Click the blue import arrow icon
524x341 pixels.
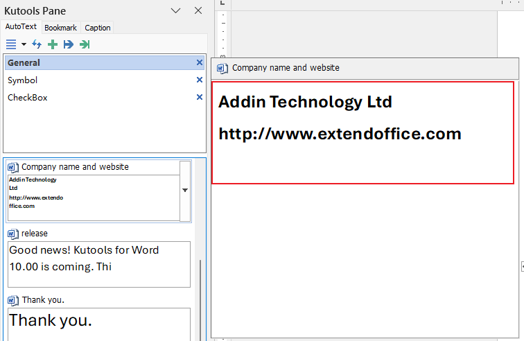coord(69,44)
